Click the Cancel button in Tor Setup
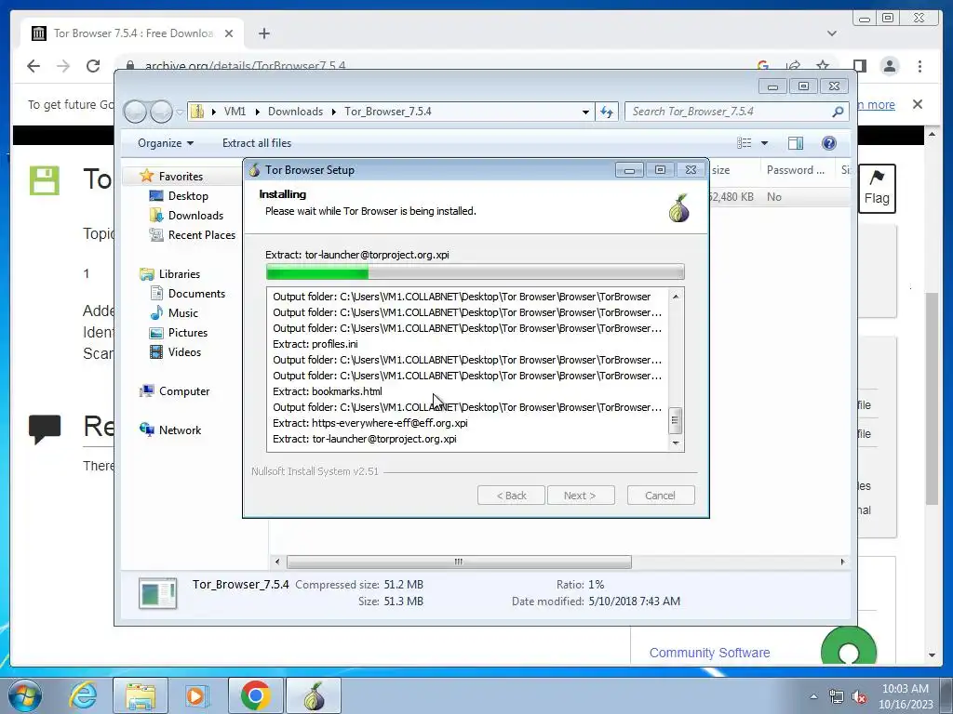The width and height of the screenshot is (953, 714). [660, 496]
